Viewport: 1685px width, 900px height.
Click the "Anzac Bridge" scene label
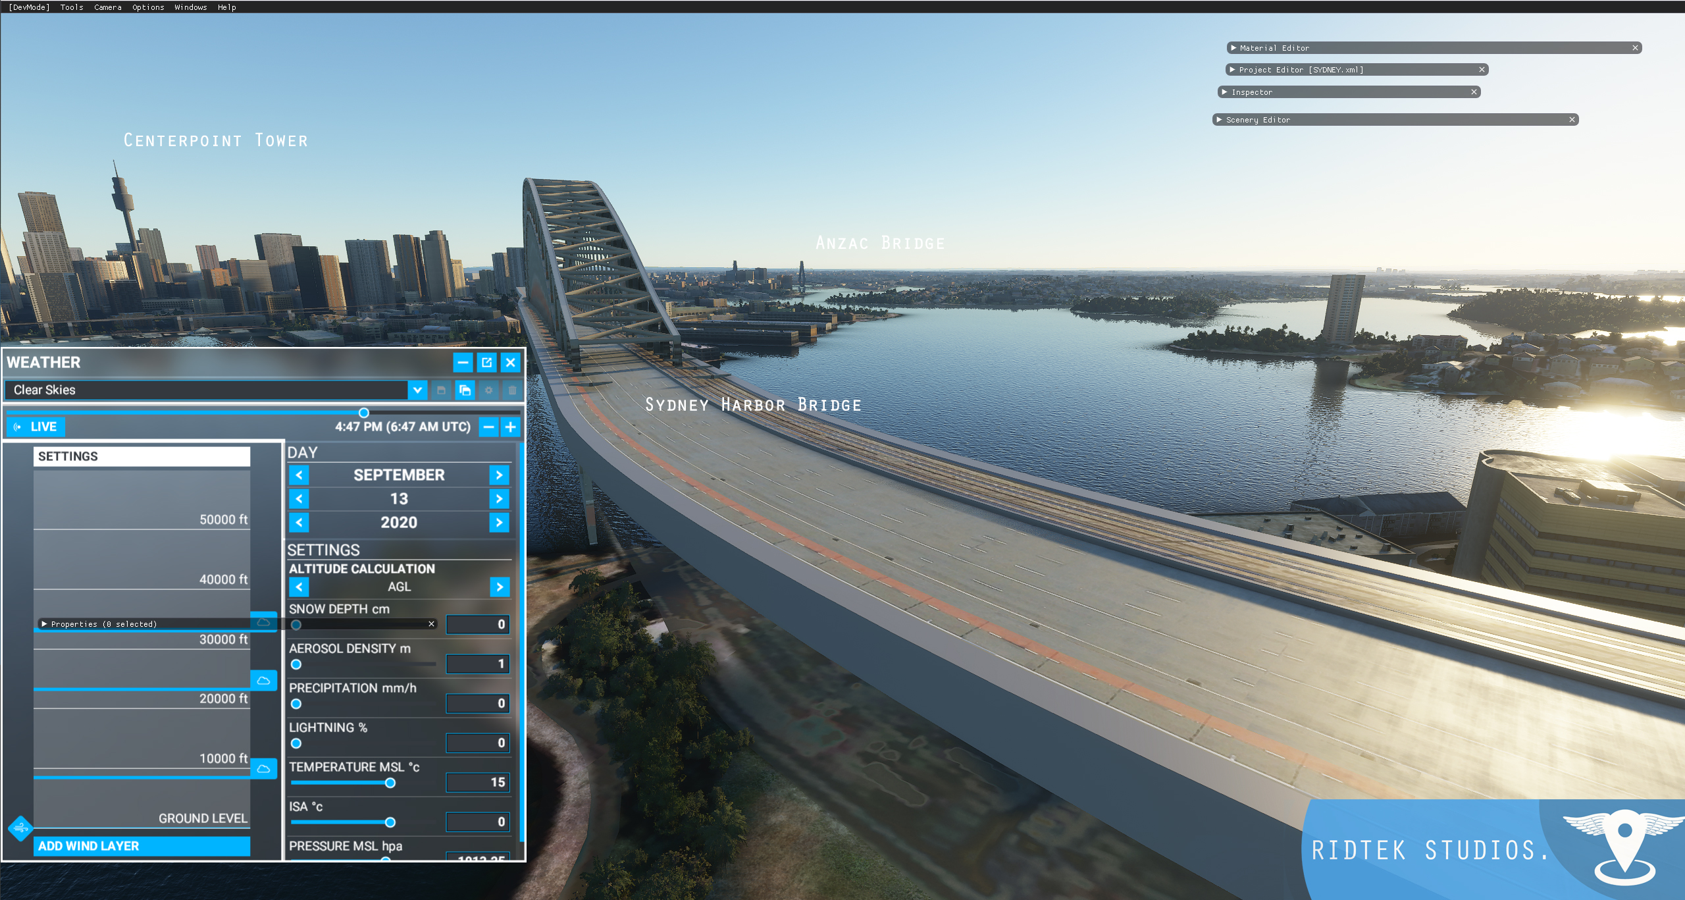pyautogui.click(x=880, y=243)
